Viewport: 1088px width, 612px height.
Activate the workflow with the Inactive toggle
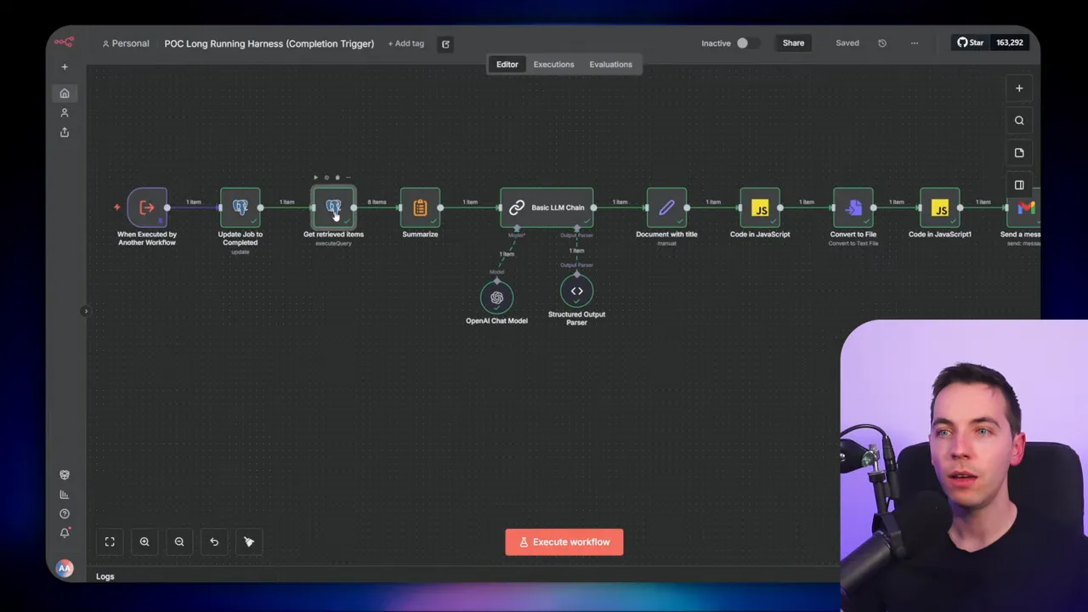pos(742,42)
